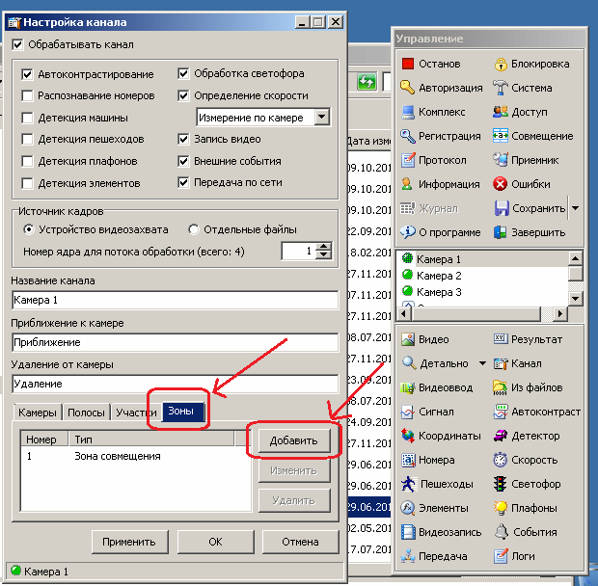The height and width of the screenshot is (586, 598).
Task: Switch to the Полосы tab
Action: pyautogui.click(x=86, y=413)
